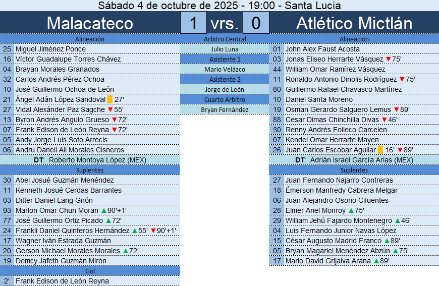Click Atlético Mictlán's score box showing 0
Viewport: 439px width, 286px height.
point(256,23)
